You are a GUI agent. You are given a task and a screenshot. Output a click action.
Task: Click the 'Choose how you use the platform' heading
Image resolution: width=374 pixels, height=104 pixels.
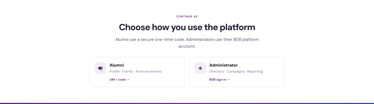[x=187, y=27]
